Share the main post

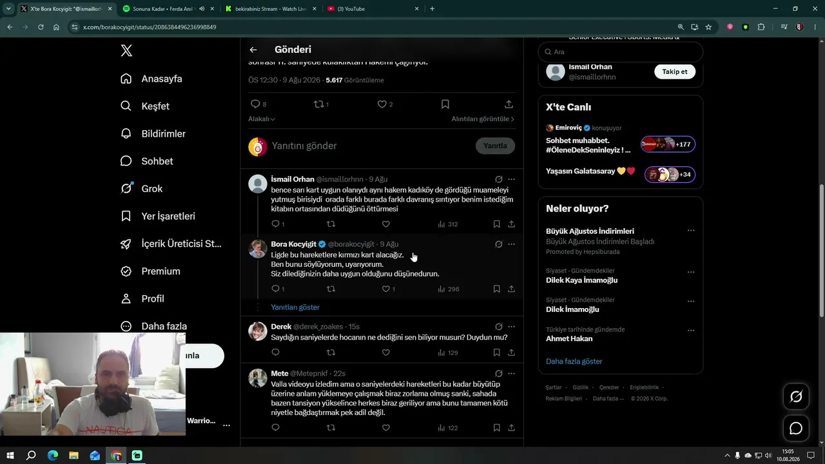[509, 104]
